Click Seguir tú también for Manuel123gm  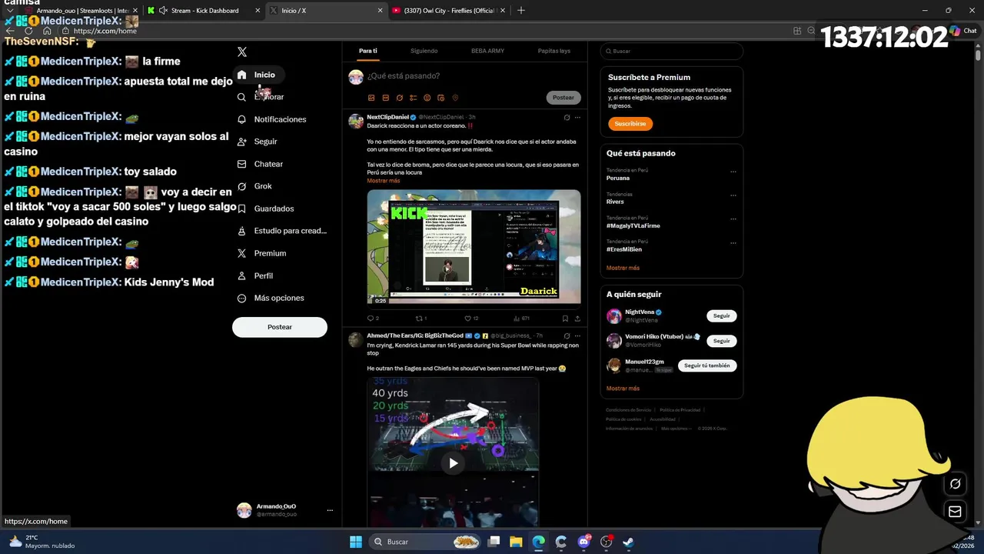(x=707, y=365)
